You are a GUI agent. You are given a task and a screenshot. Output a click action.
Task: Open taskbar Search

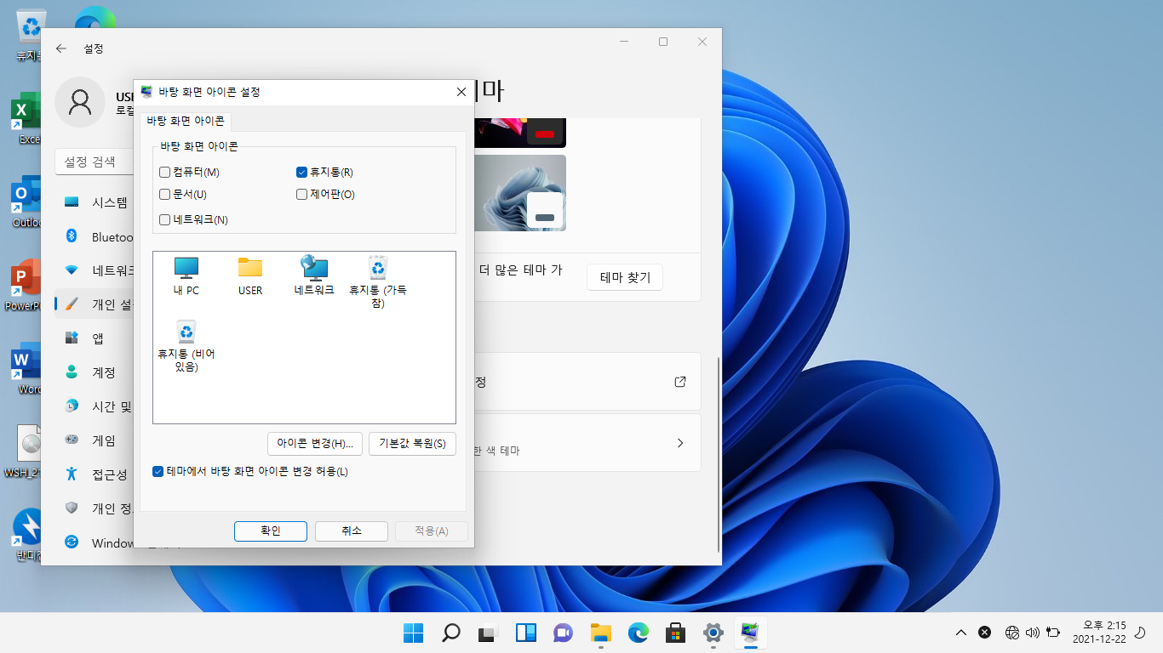pos(450,633)
